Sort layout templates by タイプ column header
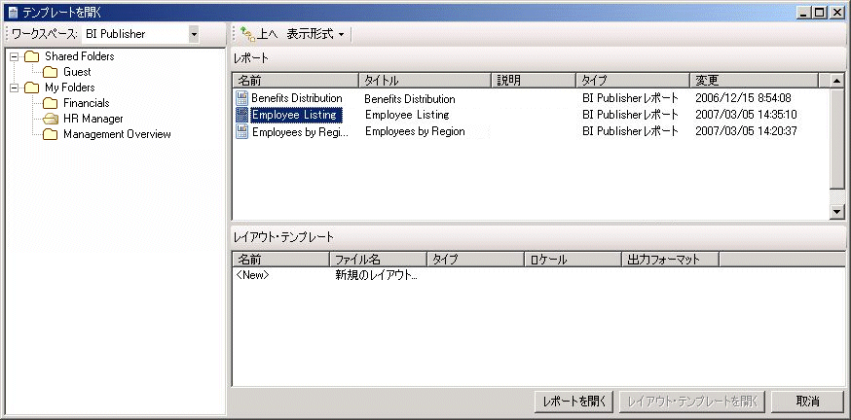851x420 pixels. point(476,260)
